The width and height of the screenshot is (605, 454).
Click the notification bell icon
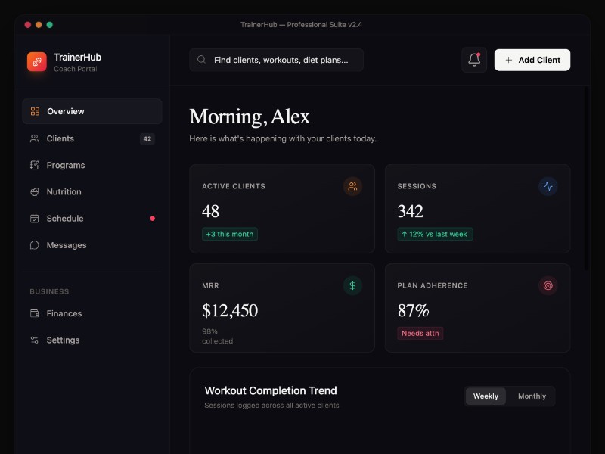474,60
